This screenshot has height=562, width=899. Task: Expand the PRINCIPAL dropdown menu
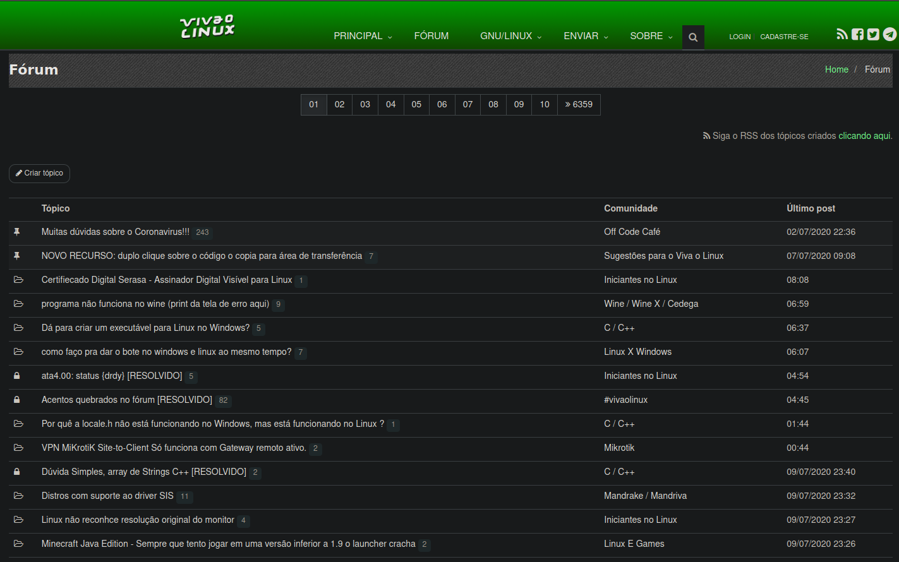363,36
